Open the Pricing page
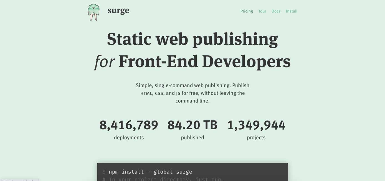Screen dimensions: 385x181 [247, 11]
